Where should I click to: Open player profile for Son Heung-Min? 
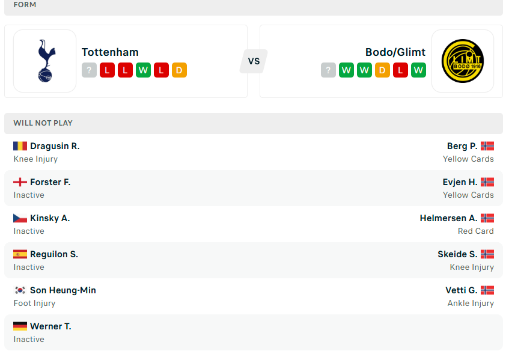[x=63, y=290]
